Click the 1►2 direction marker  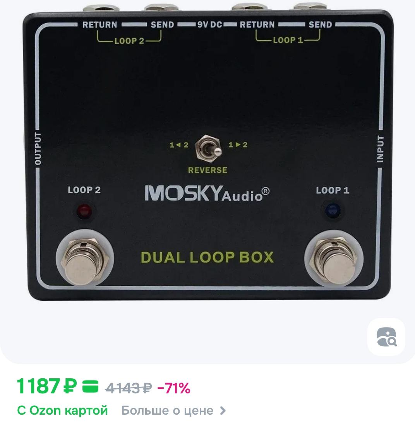238,145
